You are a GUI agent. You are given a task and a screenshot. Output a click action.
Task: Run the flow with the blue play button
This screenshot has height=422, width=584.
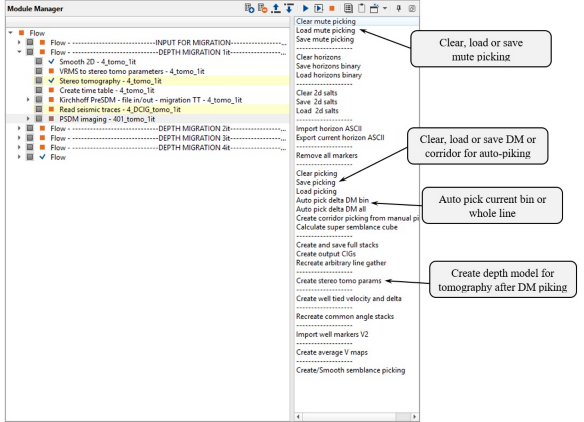(x=306, y=8)
